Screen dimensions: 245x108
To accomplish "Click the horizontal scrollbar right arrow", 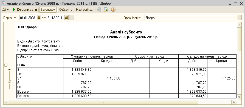I will click(x=234, y=103).
